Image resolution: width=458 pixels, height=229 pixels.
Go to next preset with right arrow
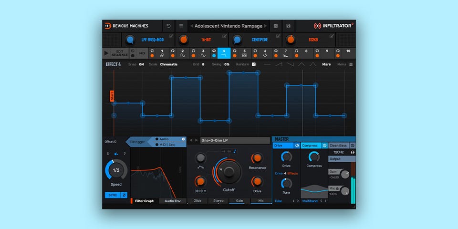[x=265, y=26]
